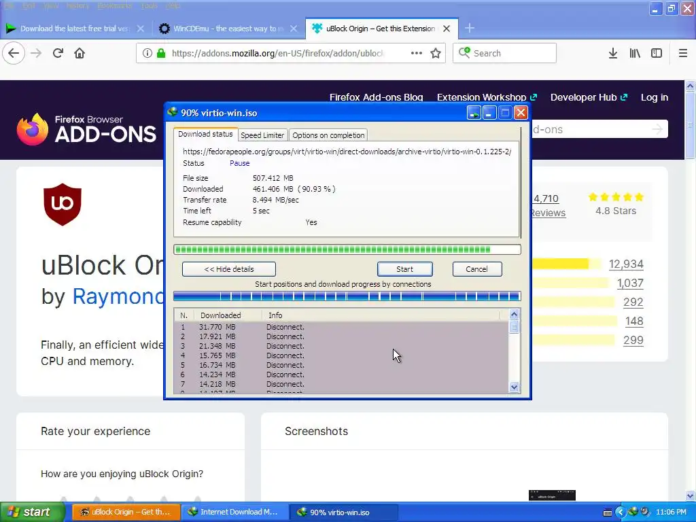Click the blue connections progress bar
This screenshot has height=522, width=696.
pyautogui.click(x=347, y=296)
